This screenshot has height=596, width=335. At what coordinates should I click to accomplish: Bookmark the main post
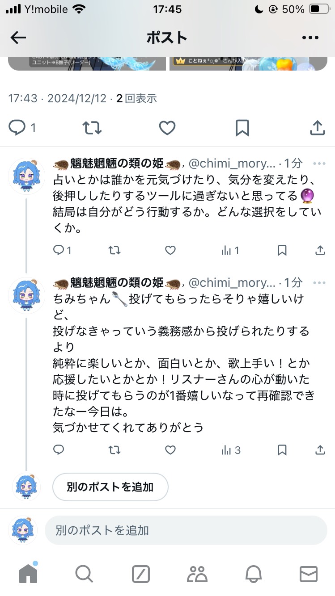[242, 128]
